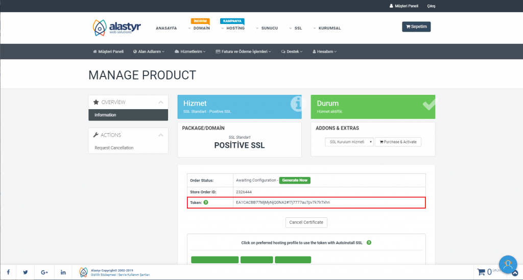Click the Awaiting Configuration status text

(x=256, y=180)
